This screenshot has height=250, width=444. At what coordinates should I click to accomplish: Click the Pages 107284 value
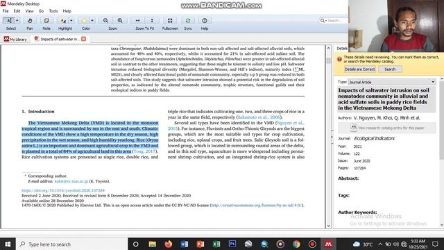359,168
